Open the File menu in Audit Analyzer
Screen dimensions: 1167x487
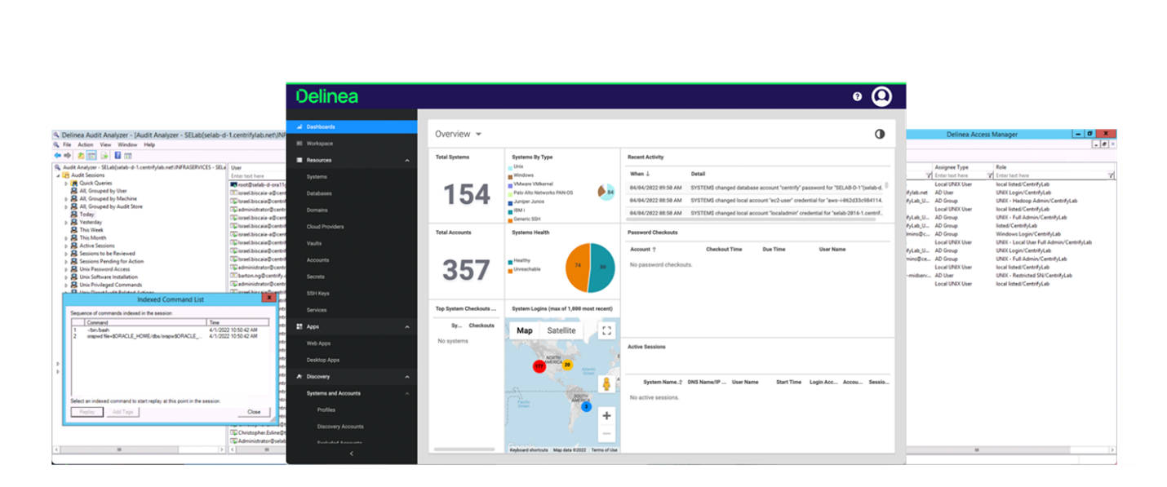pyautogui.click(x=67, y=144)
